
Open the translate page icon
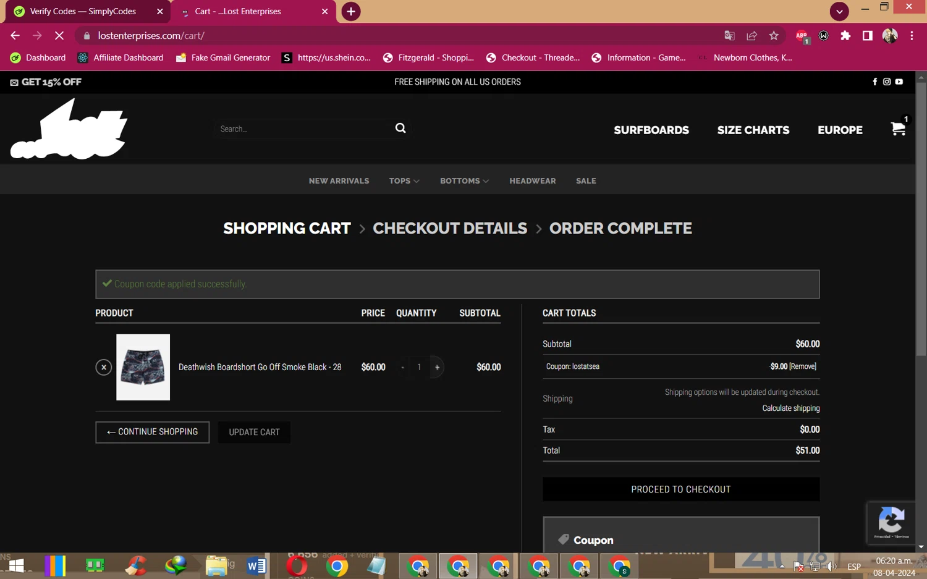pos(729,36)
